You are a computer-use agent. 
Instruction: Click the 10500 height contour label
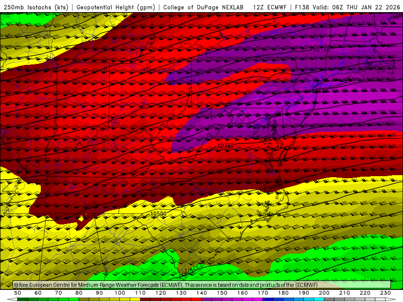pos(158,213)
